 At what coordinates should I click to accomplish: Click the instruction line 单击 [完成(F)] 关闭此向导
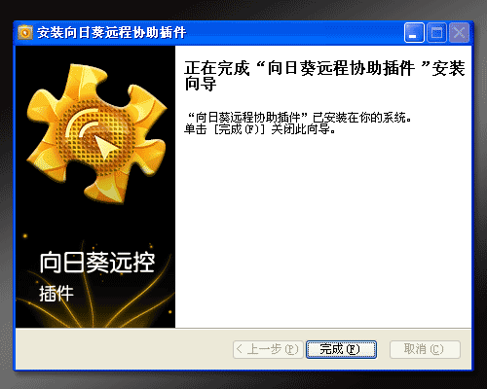260,129
